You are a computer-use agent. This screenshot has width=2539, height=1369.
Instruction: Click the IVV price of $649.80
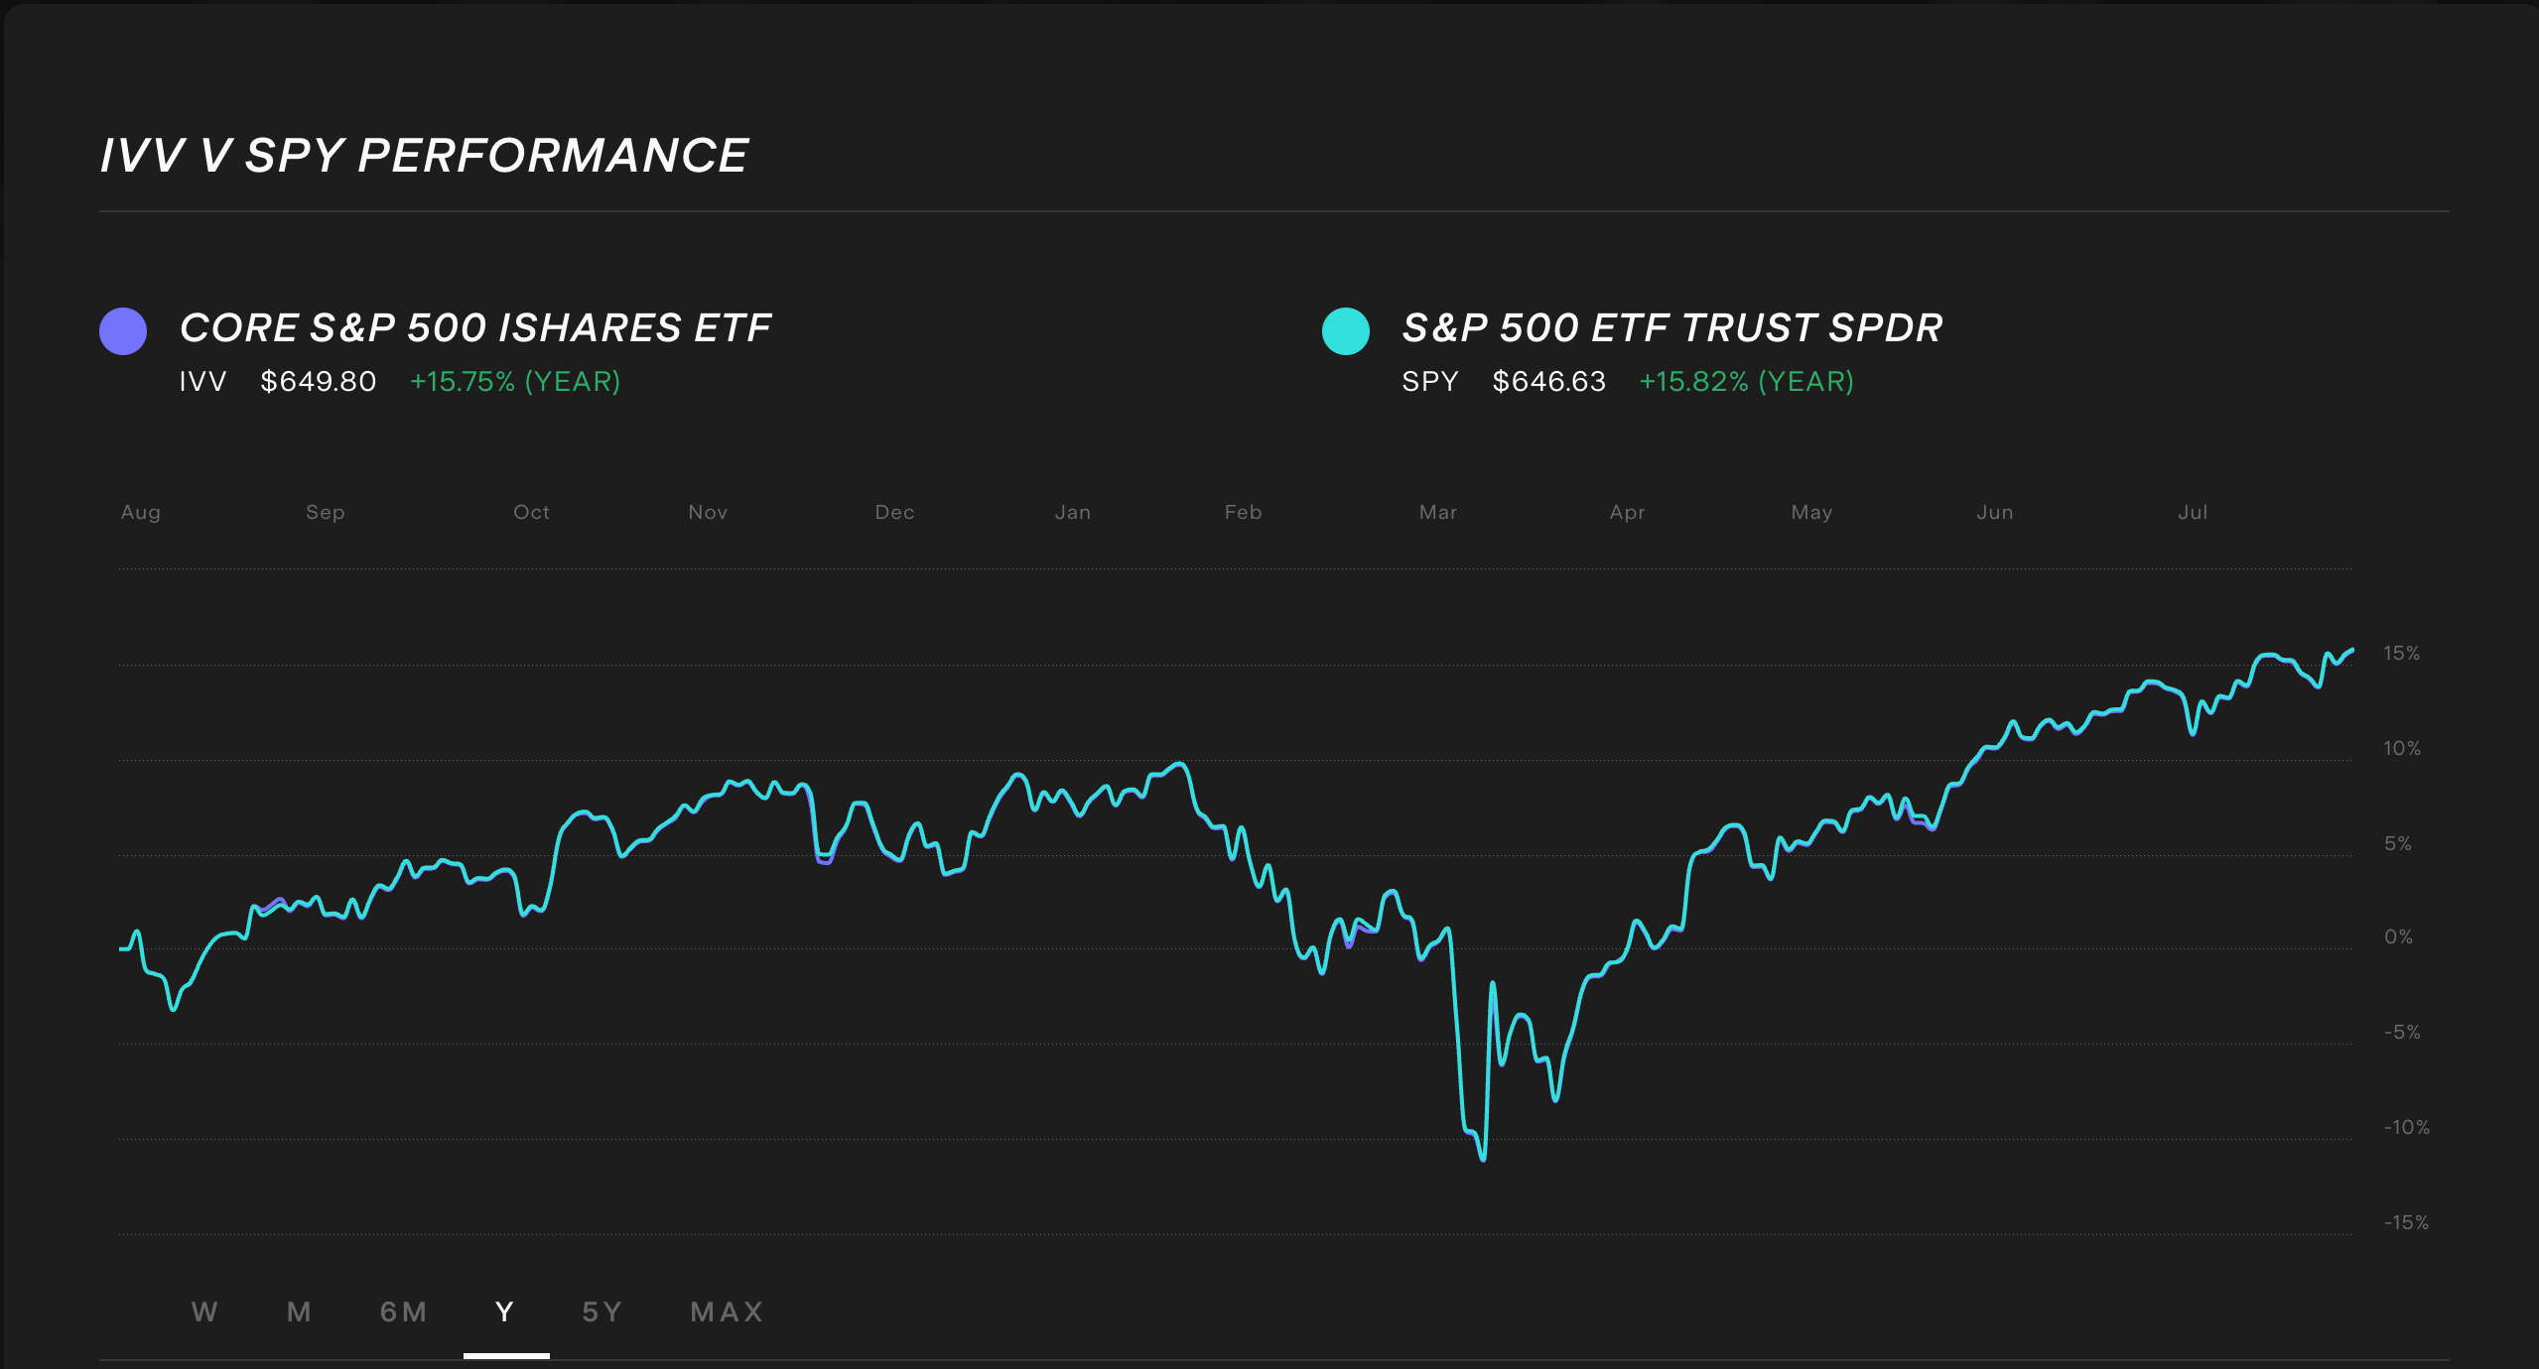coord(319,381)
